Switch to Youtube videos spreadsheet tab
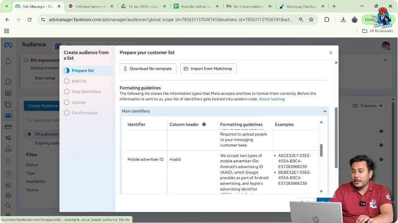The width and height of the screenshot is (398, 223). (196, 7)
